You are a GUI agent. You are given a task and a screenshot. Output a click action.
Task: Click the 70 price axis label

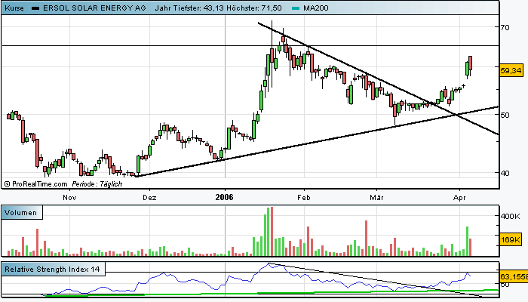(x=505, y=28)
